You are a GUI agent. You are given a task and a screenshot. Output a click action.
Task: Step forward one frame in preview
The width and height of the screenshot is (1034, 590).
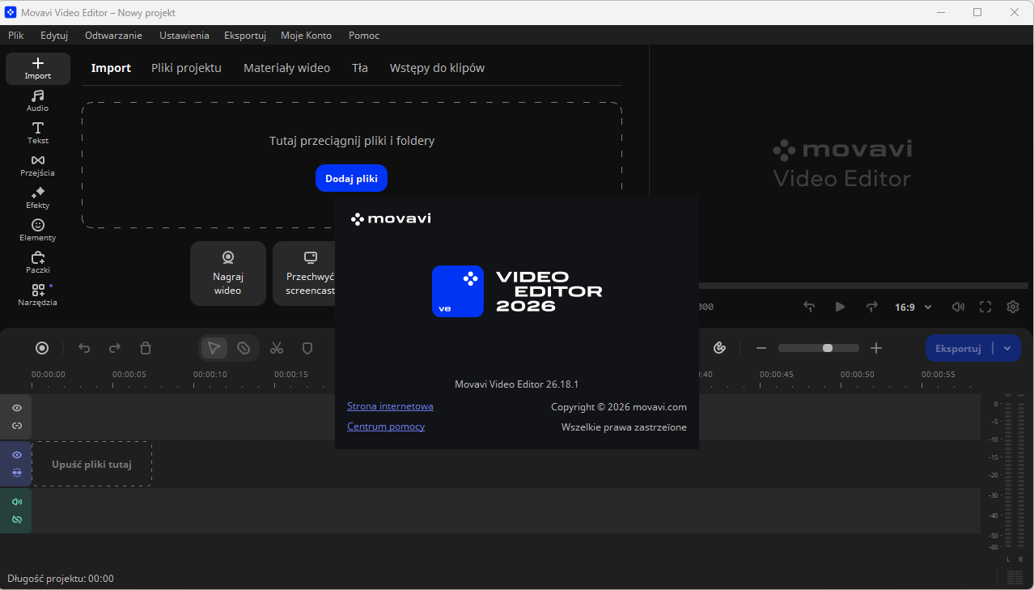click(871, 307)
